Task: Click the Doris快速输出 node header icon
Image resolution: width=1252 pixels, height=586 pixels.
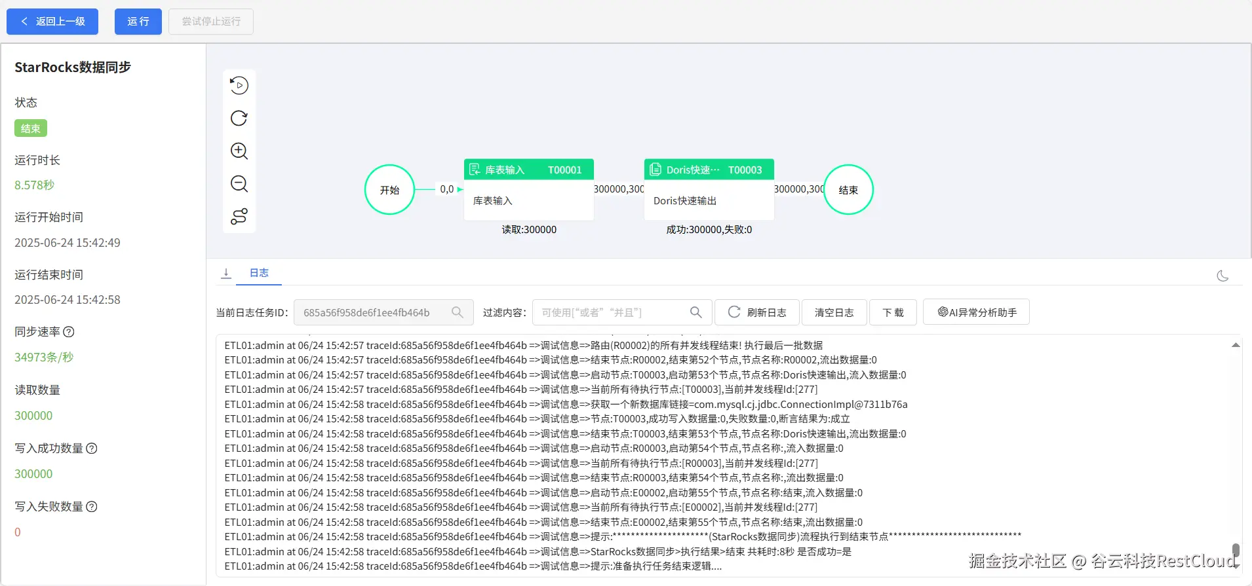Action: pos(655,170)
